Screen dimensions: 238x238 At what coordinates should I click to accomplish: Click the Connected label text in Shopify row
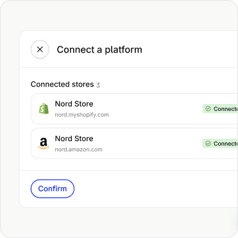click(x=226, y=109)
